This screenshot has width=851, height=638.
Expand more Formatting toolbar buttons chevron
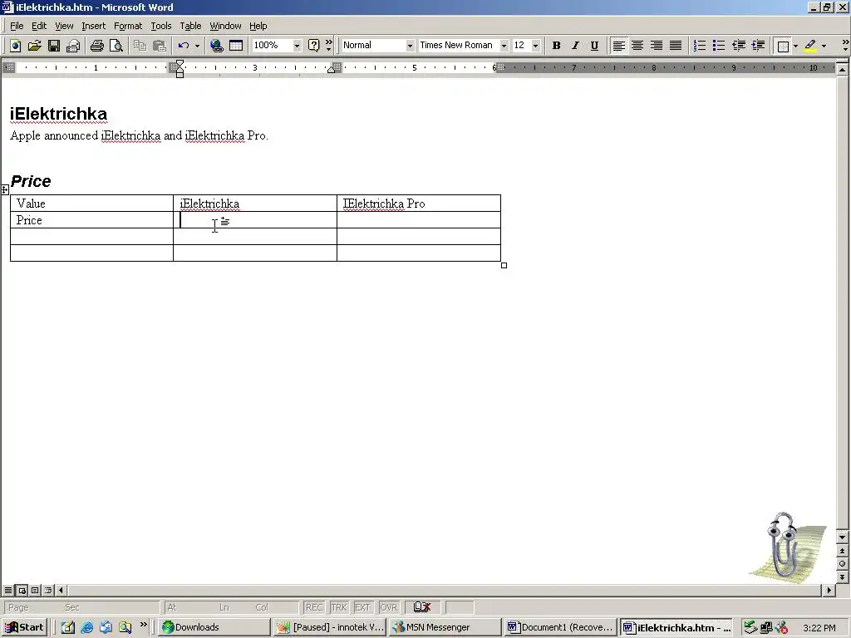point(845,46)
